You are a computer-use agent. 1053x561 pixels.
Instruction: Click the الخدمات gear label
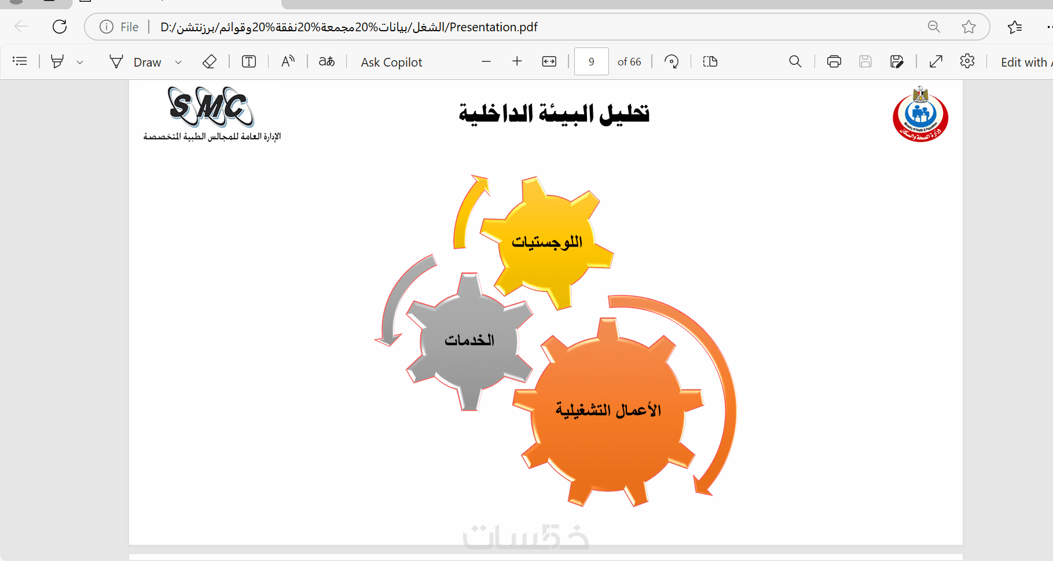tap(469, 340)
